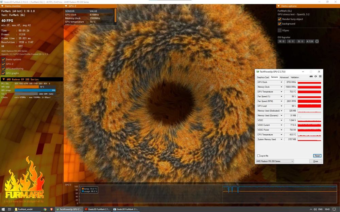Click the G:0 green color field

(x=291, y=41)
